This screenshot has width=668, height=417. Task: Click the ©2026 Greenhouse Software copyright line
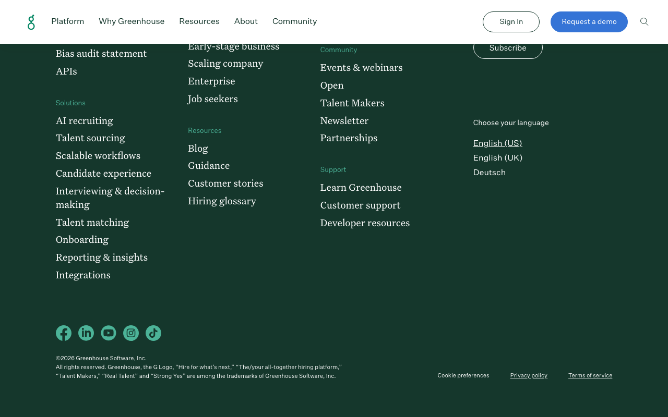[101, 358]
